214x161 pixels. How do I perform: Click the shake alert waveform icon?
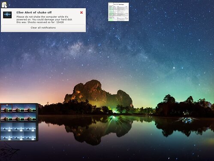click(x=7, y=15)
